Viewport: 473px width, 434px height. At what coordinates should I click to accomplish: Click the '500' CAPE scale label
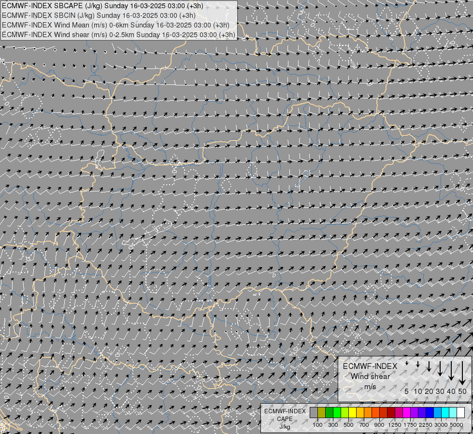pyautogui.click(x=348, y=425)
